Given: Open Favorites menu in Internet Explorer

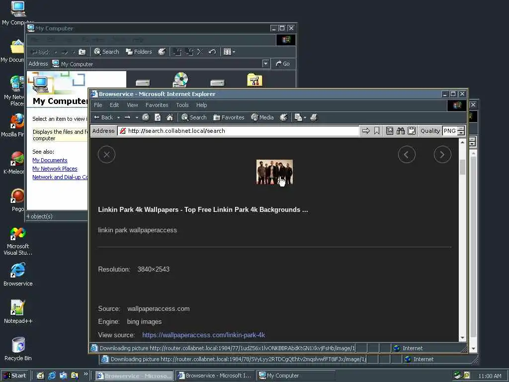Looking at the screenshot, I should pos(157,105).
